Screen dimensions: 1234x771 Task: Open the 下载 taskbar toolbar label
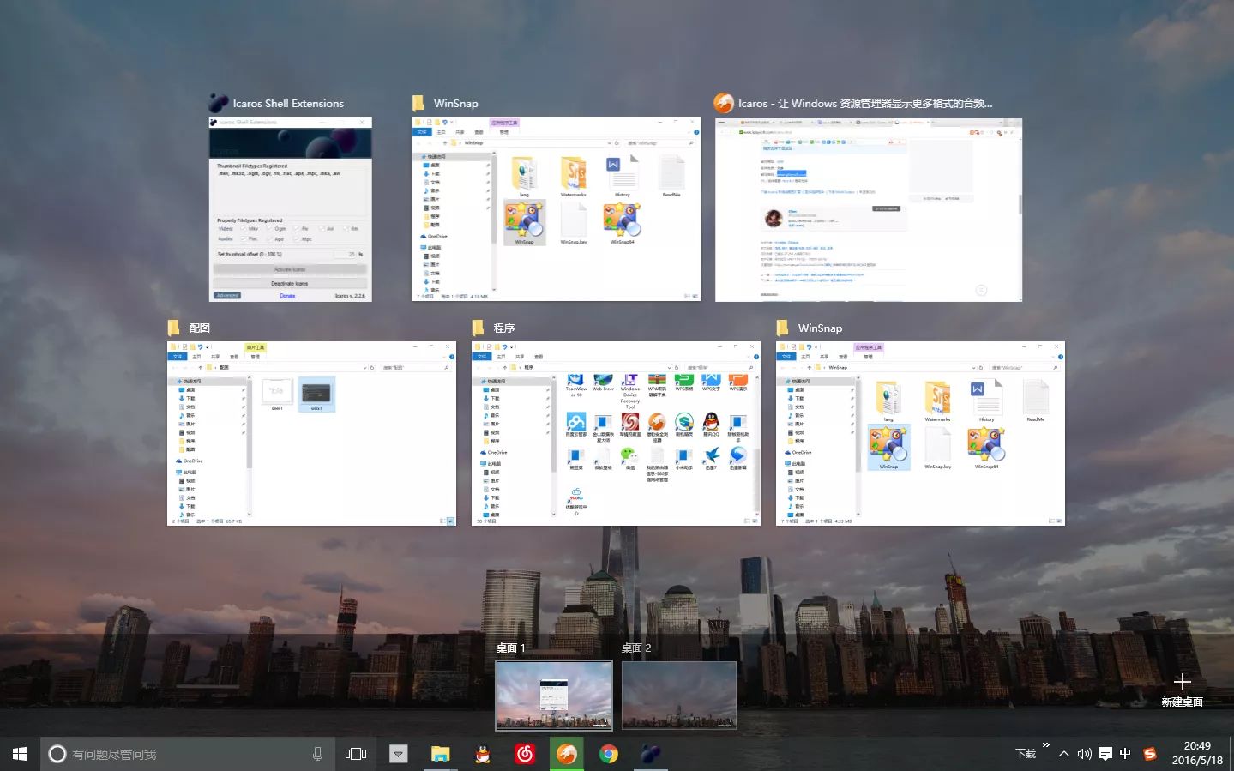(1026, 754)
